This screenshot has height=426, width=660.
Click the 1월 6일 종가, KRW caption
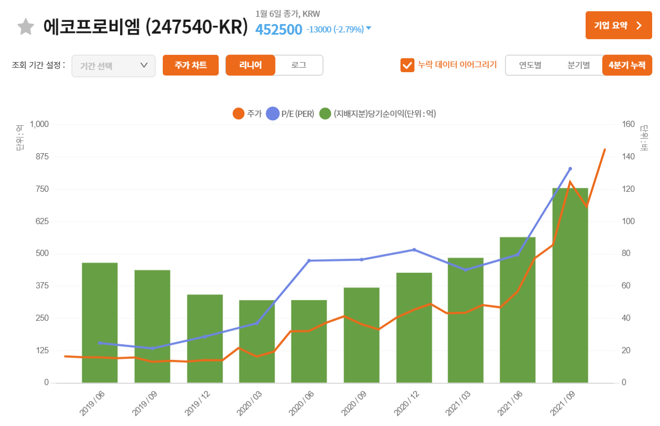287,14
